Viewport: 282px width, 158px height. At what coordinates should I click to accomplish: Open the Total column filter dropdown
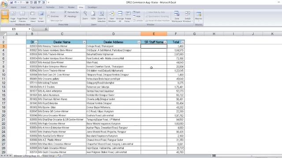click(x=182, y=42)
